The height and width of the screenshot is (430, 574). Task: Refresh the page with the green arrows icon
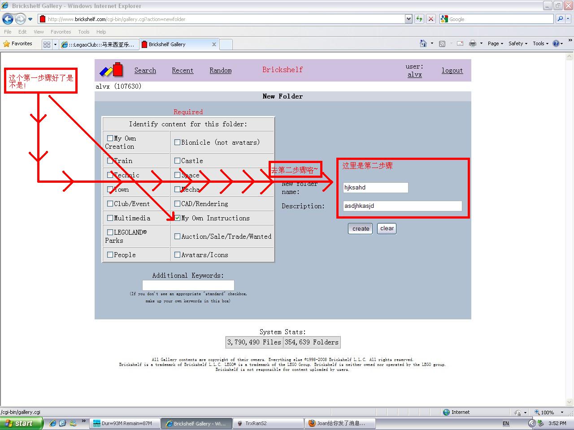click(x=419, y=19)
